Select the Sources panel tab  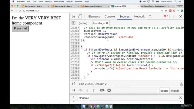pos(125,16)
